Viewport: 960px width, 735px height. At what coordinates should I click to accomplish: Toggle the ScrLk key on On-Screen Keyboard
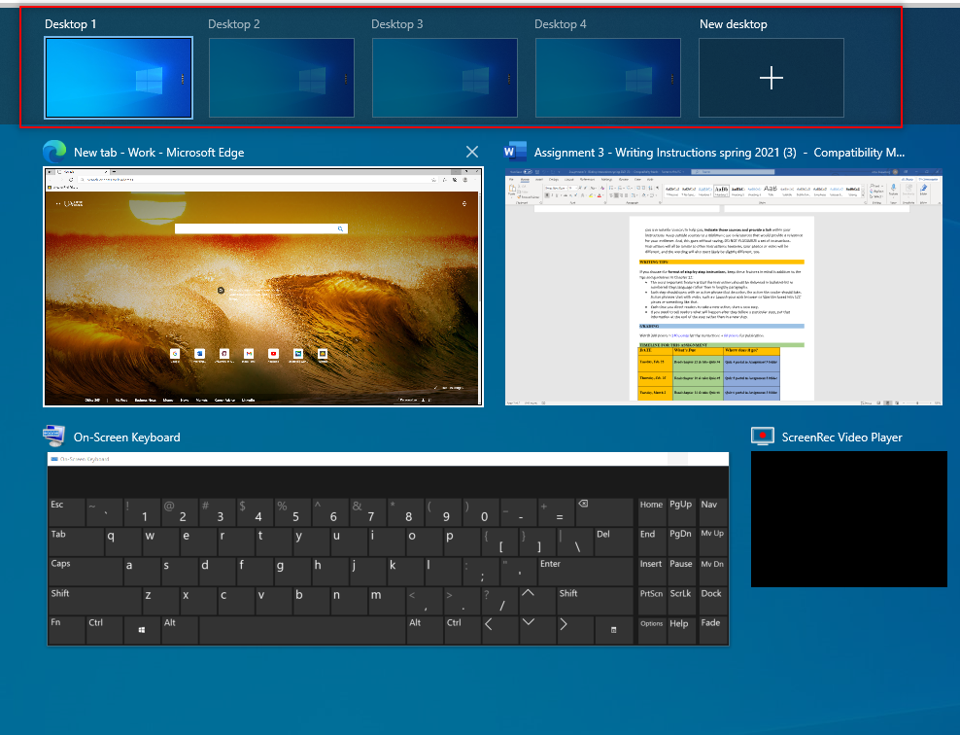coord(681,601)
